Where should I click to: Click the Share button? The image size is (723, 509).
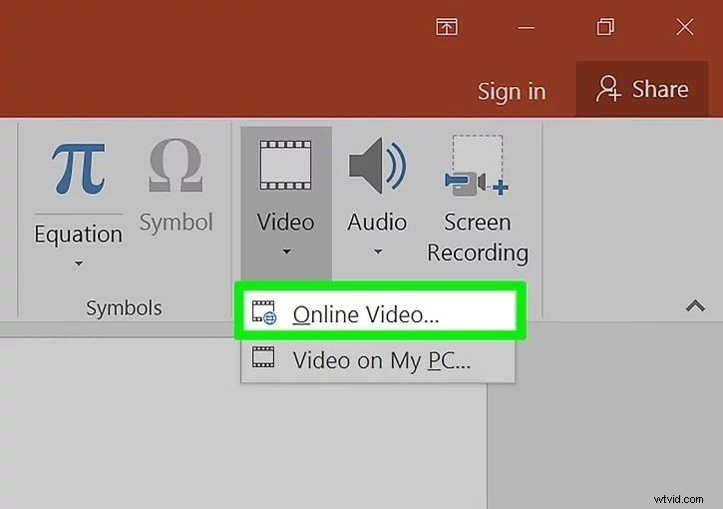pyautogui.click(x=642, y=89)
